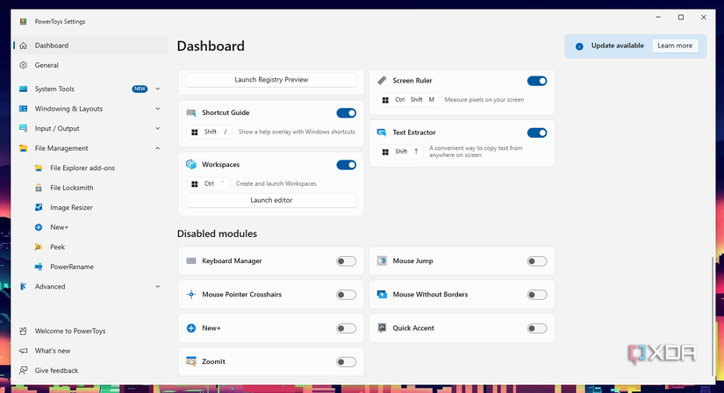Open the Peek settings page
Image resolution: width=724 pixels, height=393 pixels.
pos(90,247)
